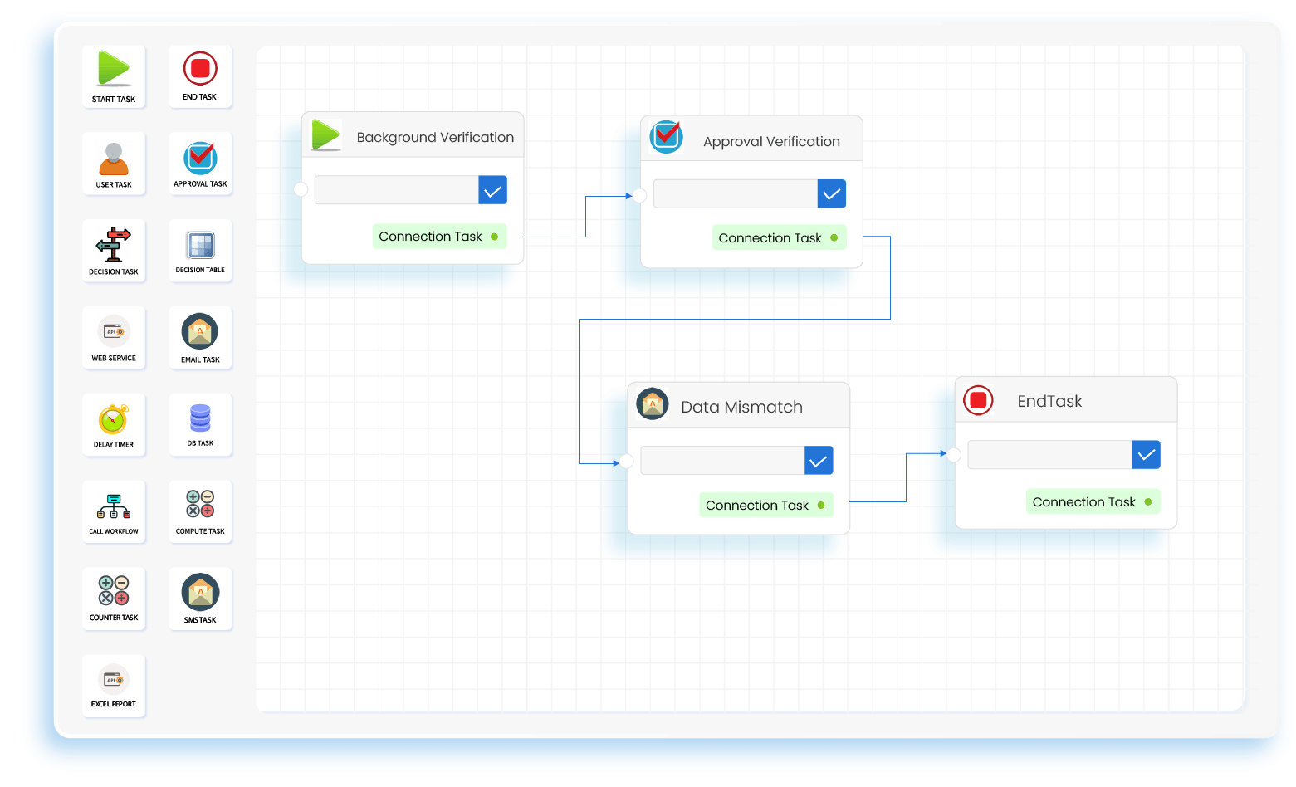Toggle the blue checkbox in Background Verification node

coord(493,190)
